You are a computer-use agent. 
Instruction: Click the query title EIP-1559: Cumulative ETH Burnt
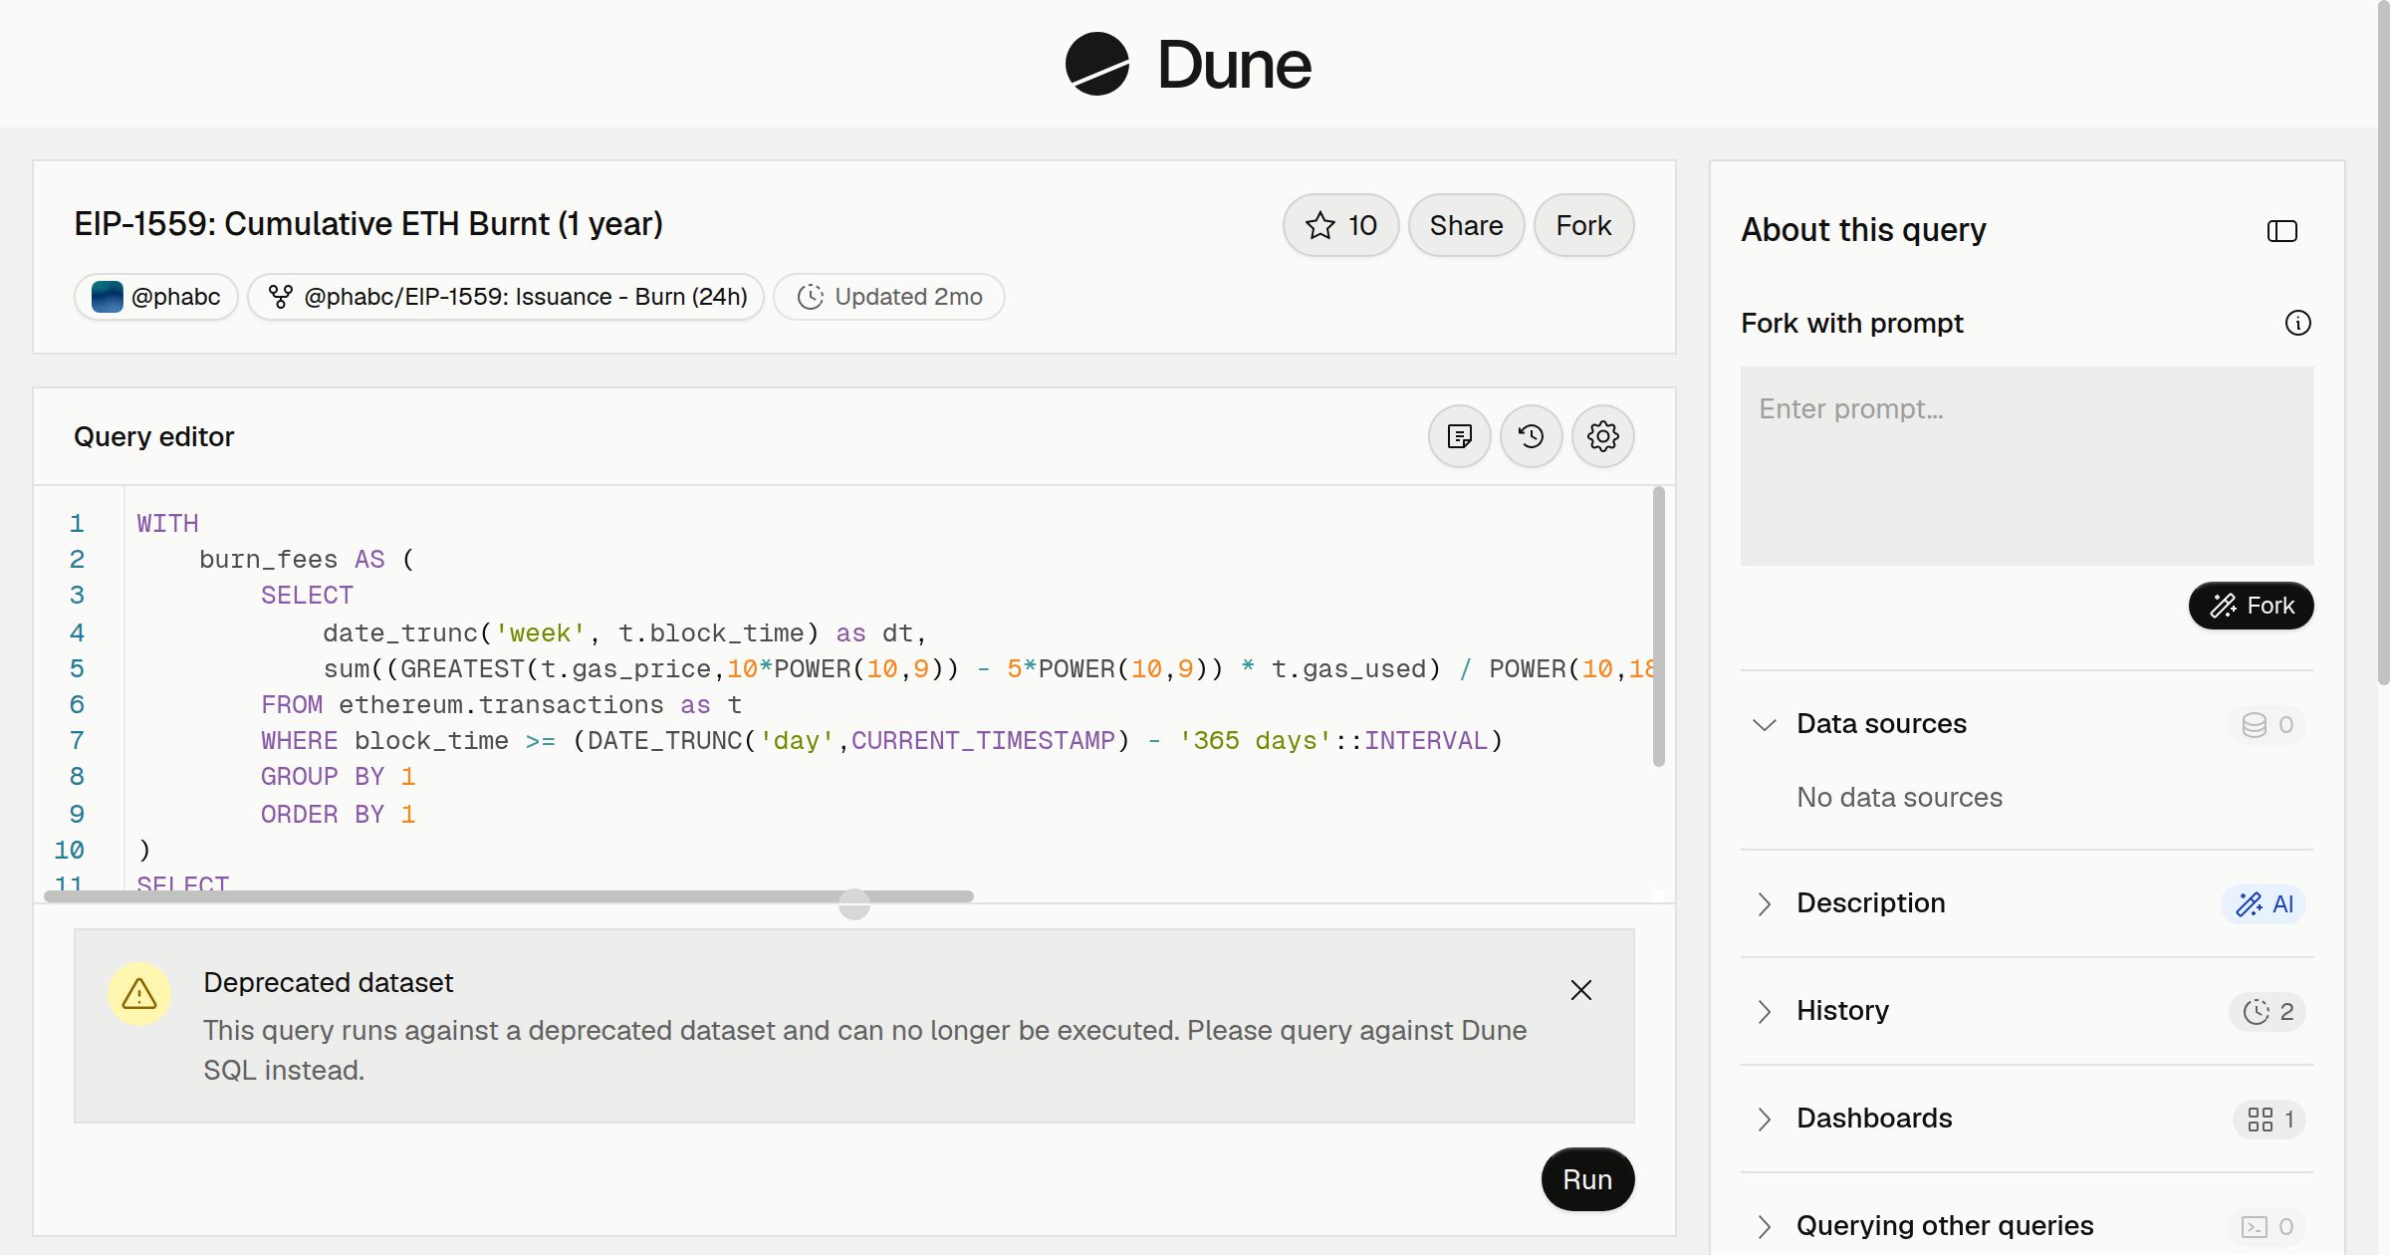pos(368,224)
